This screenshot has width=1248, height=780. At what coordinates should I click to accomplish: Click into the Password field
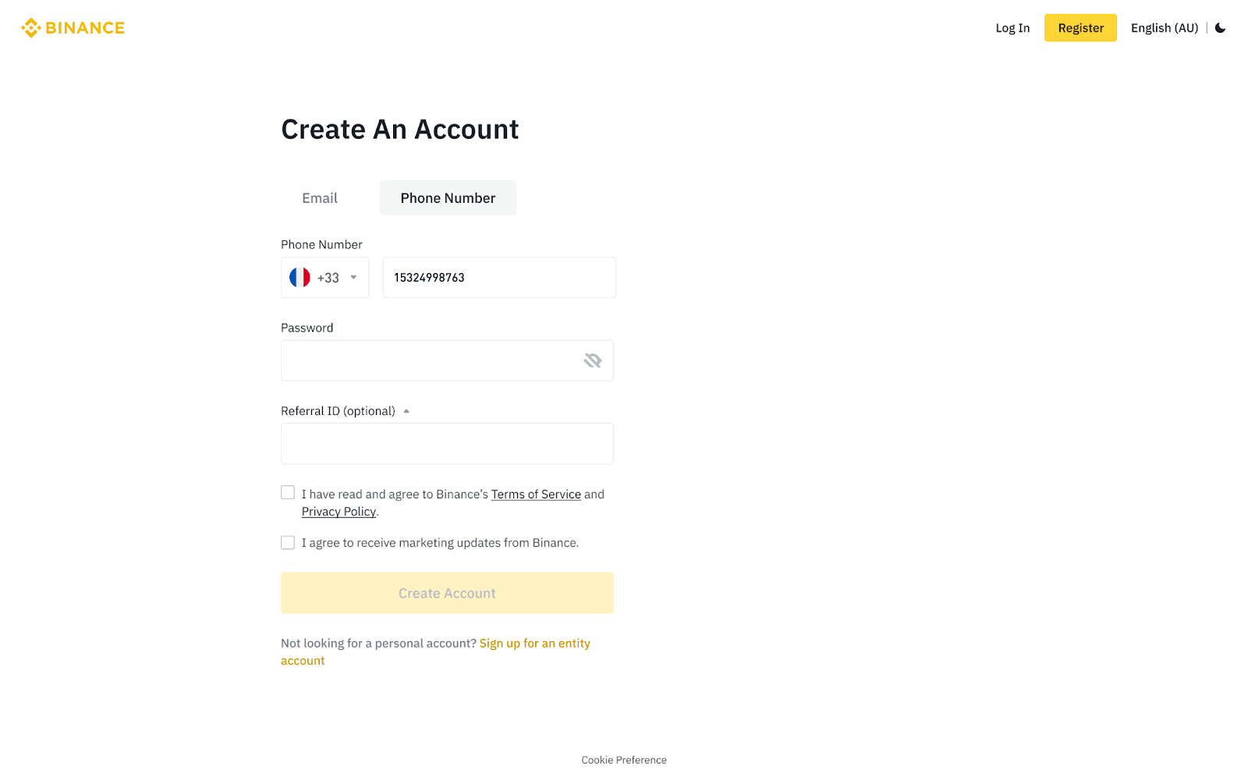[x=429, y=360]
